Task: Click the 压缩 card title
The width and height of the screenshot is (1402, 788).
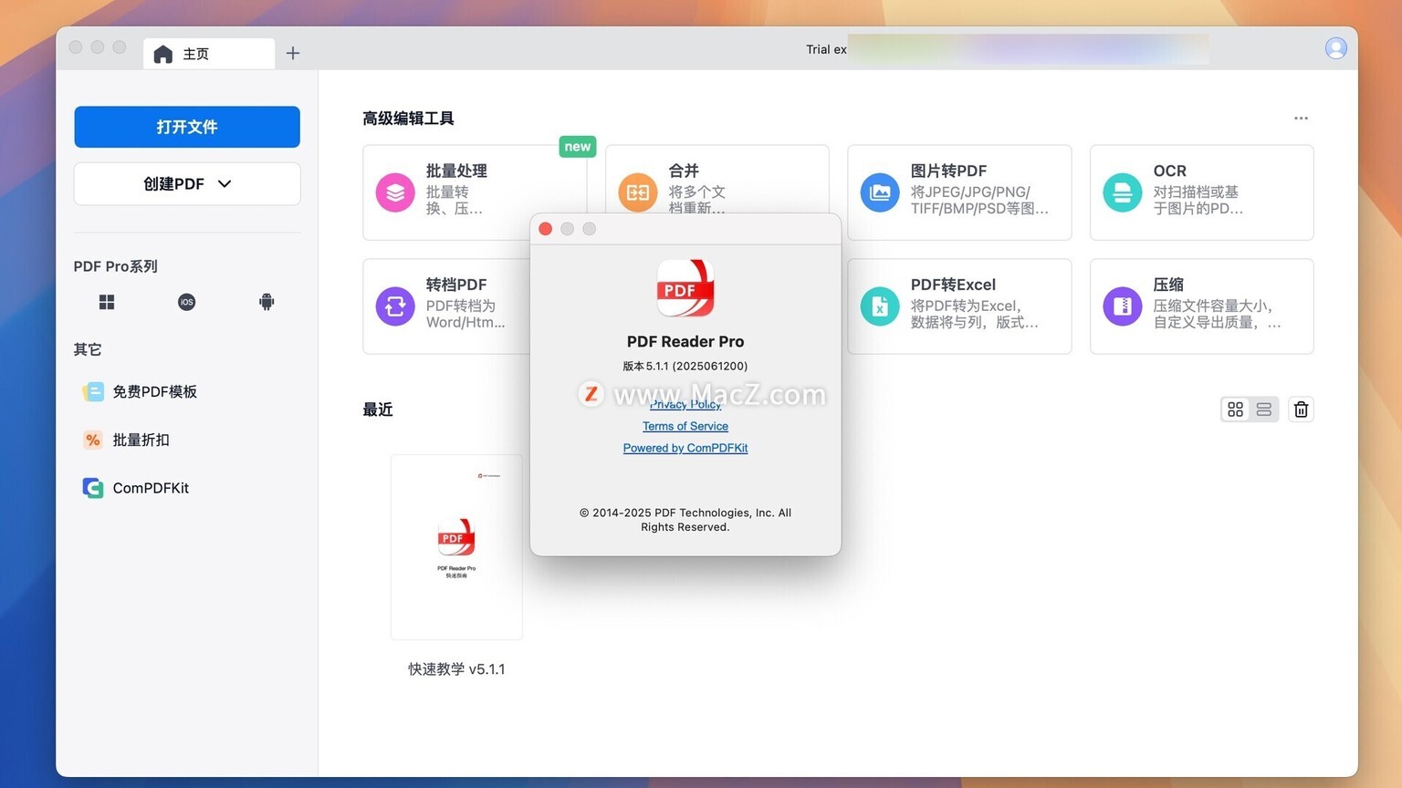Action: (1168, 285)
